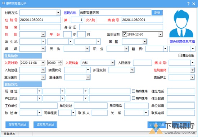Open the 入院时间 date dropdown
198x137 pixels.
tap(43, 63)
